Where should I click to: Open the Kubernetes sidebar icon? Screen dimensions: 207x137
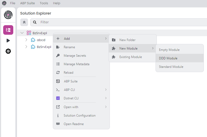click(8, 51)
